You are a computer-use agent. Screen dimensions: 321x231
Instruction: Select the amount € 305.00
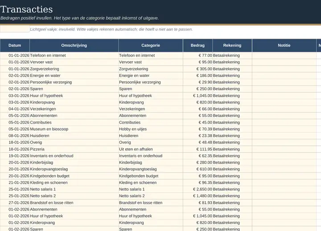tap(198, 69)
